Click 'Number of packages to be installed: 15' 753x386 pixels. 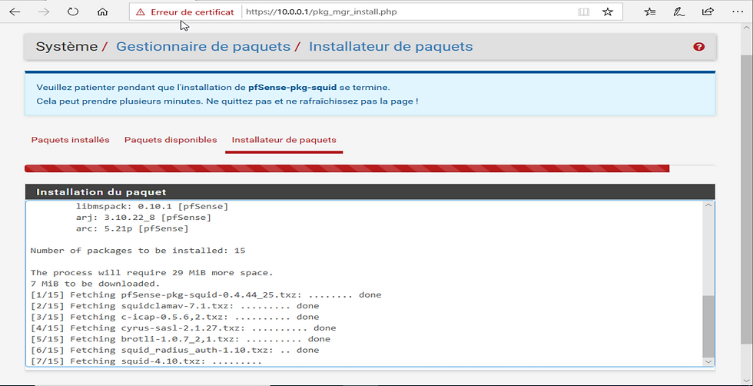tap(138, 251)
